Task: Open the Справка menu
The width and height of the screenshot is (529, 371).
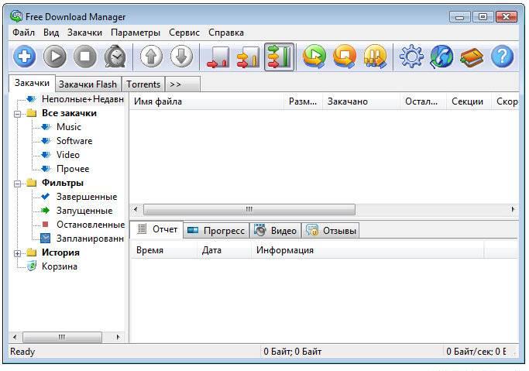Action: coord(226,33)
